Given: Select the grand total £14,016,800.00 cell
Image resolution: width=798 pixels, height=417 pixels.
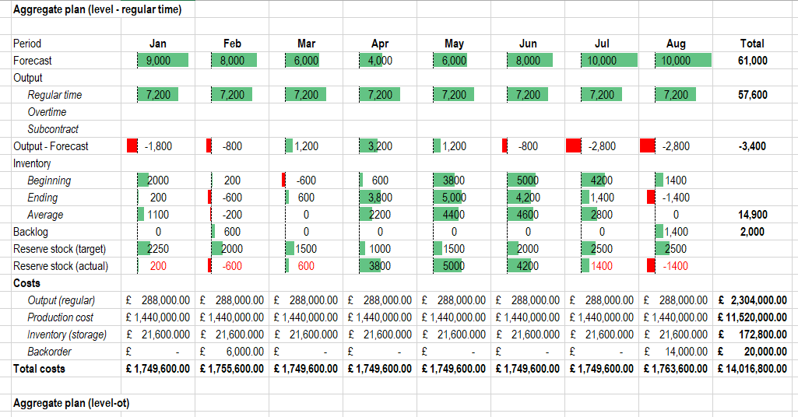Looking at the screenshot, I should pyautogui.click(x=752, y=369).
